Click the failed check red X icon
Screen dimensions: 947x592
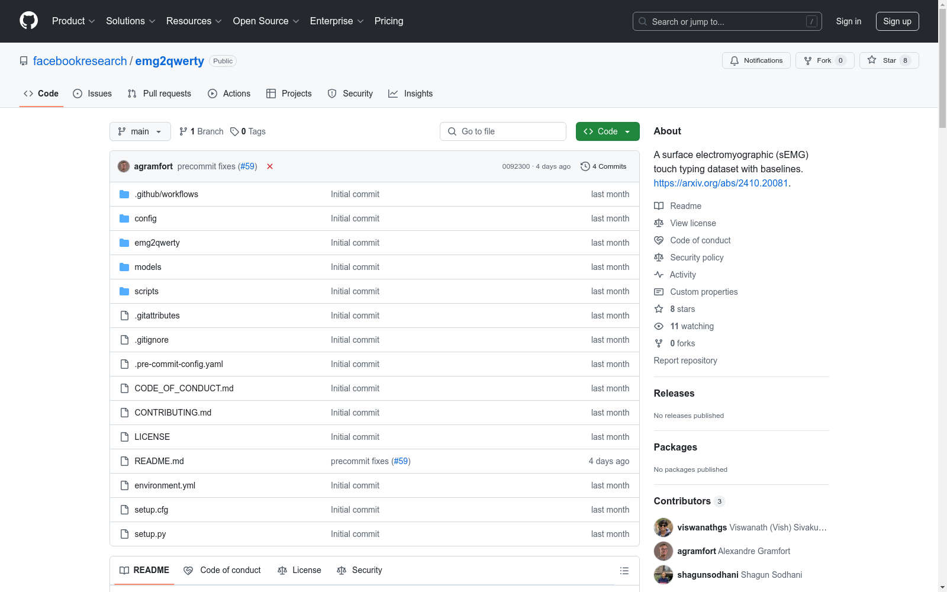270,166
